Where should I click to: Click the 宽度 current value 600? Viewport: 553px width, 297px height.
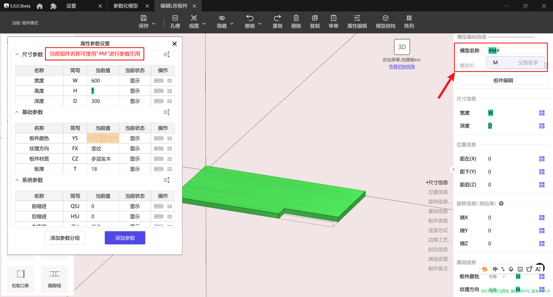pos(103,81)
